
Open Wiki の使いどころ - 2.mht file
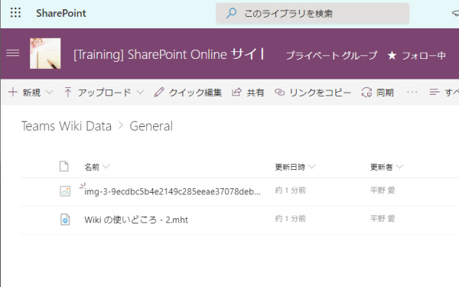[x=136, y=220]
